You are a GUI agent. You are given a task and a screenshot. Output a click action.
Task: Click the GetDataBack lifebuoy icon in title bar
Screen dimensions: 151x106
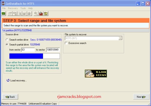3,3
